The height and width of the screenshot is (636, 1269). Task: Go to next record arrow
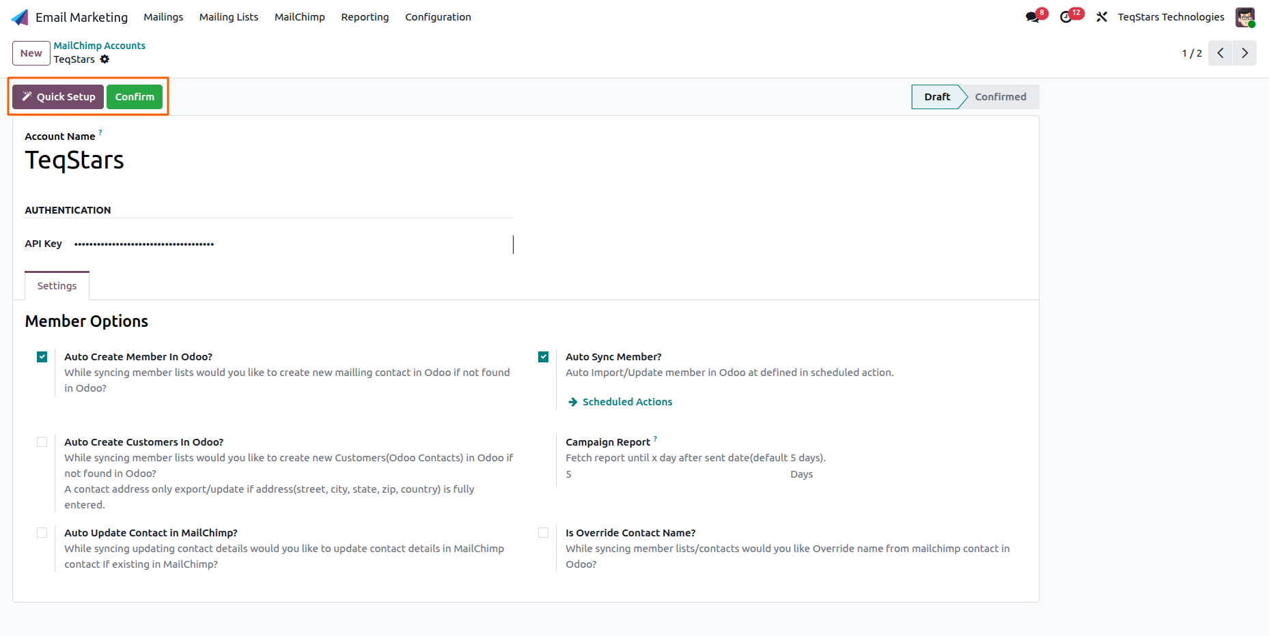coord(1244,53)
